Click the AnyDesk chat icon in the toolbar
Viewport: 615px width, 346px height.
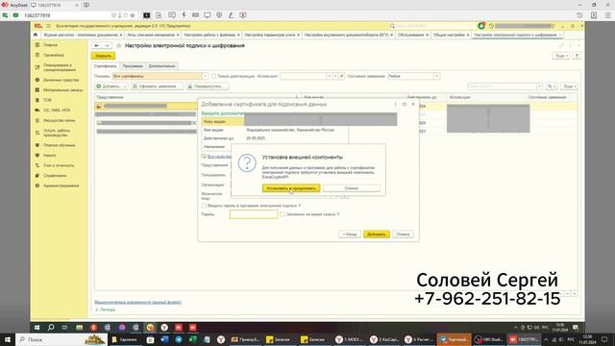coord(172,15)
